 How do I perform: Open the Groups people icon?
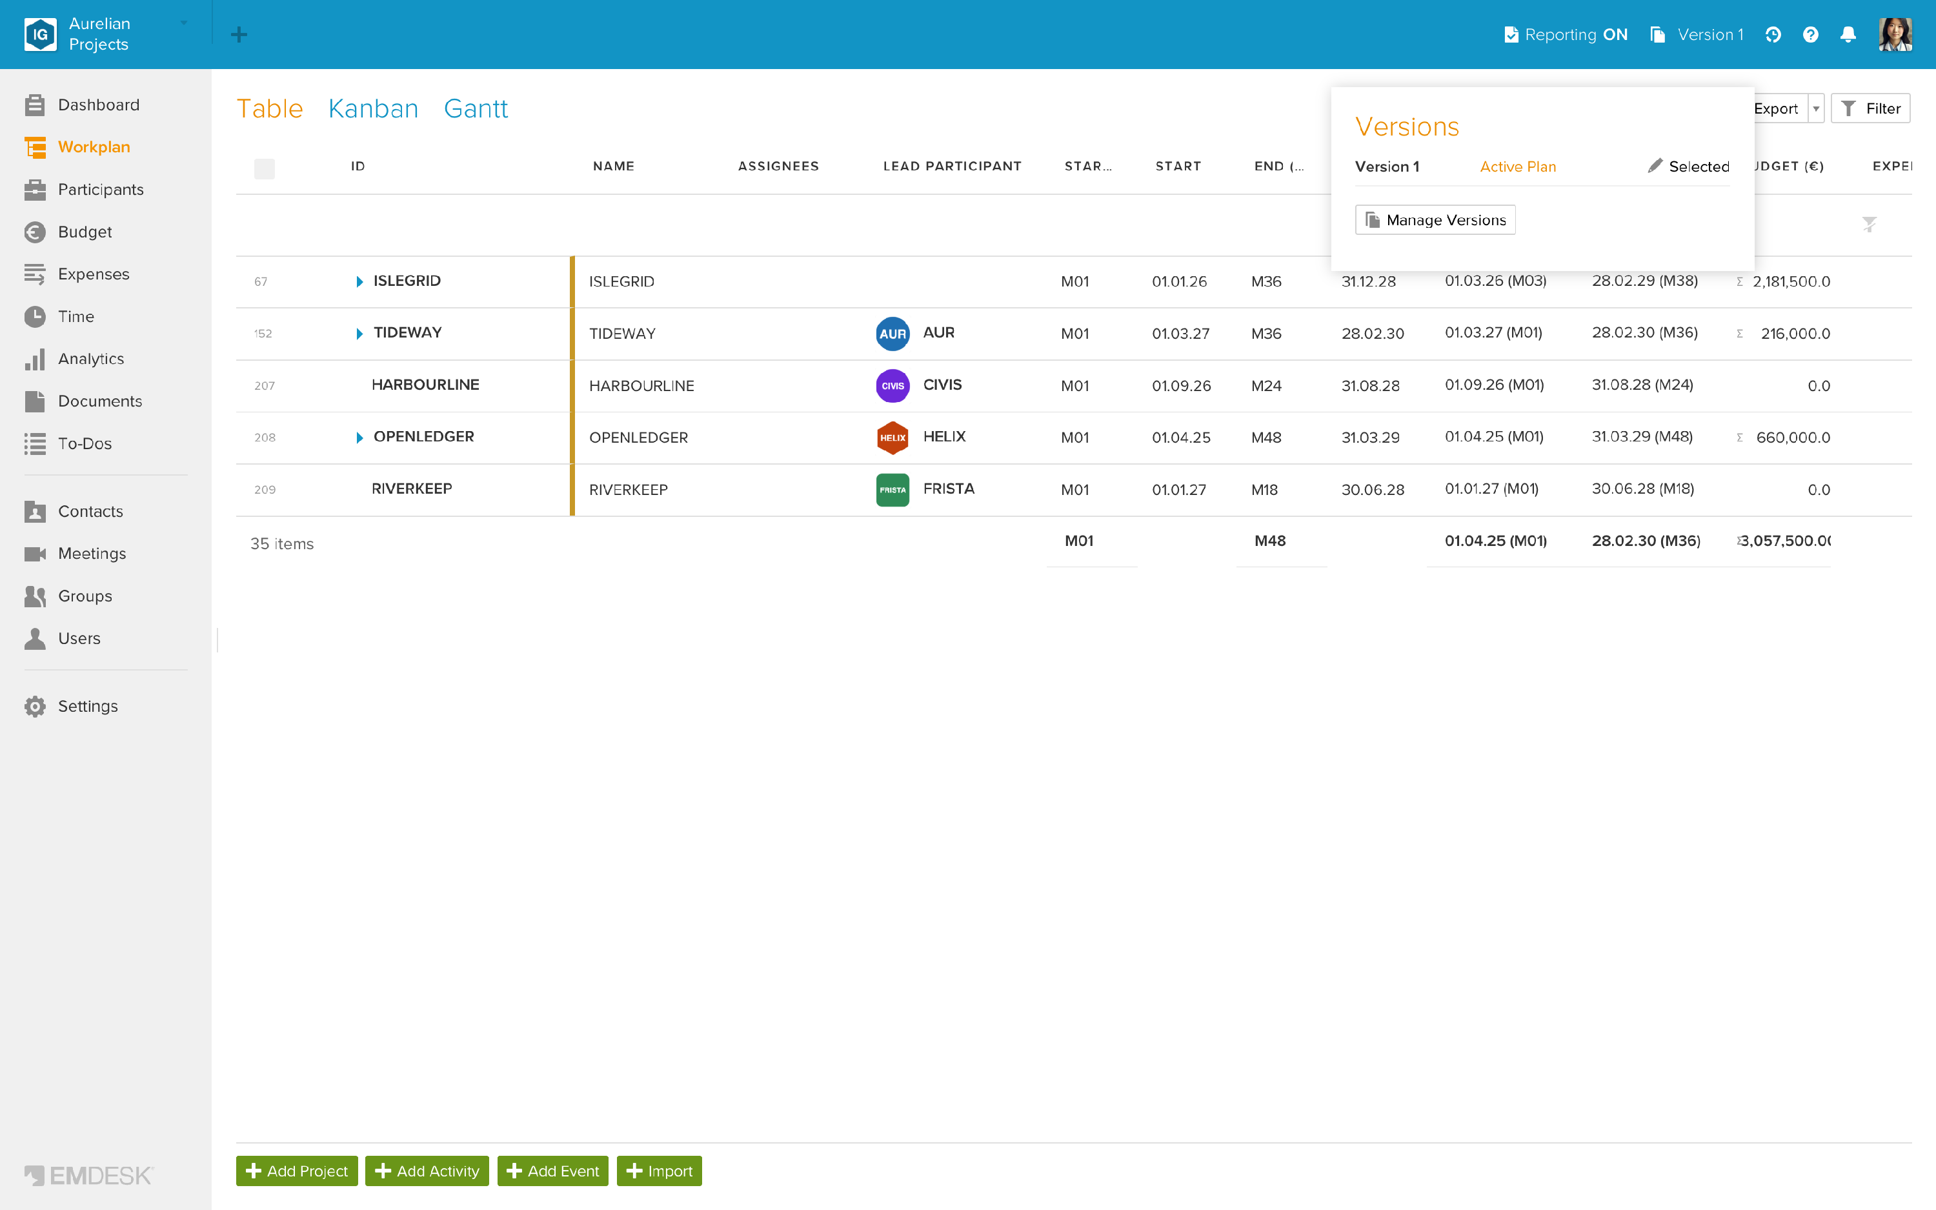[34, 596]
